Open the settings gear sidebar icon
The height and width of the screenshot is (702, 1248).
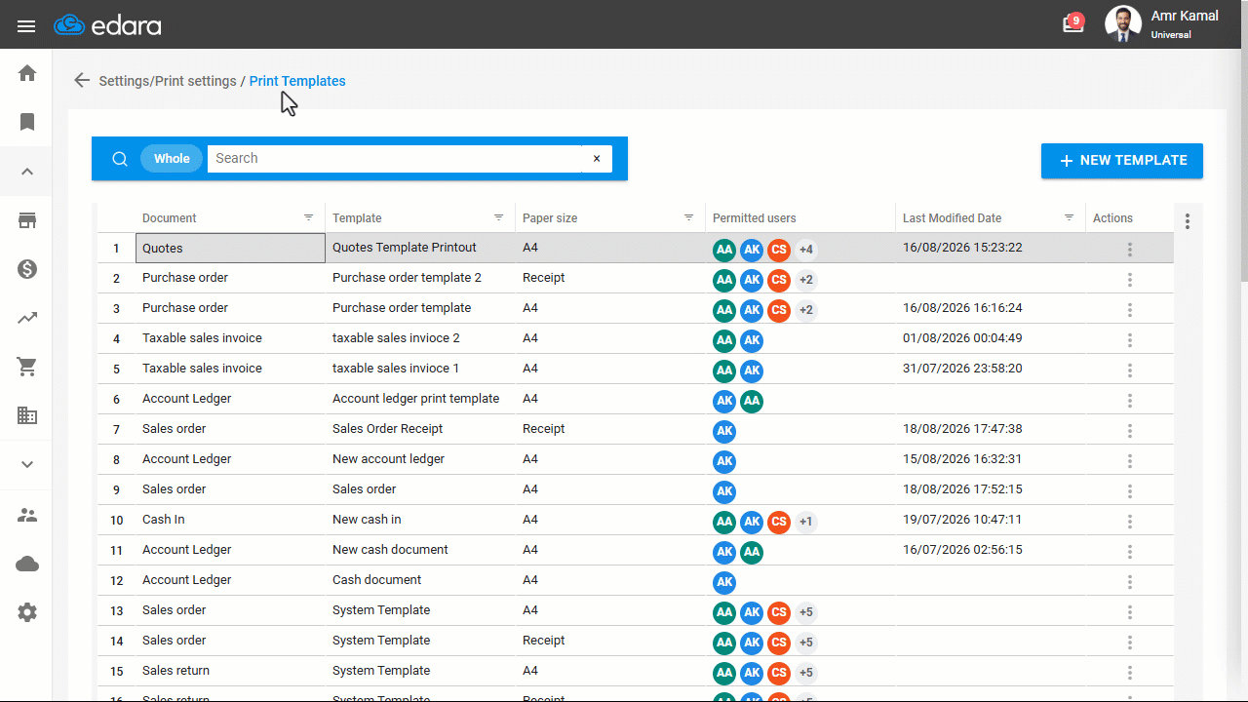27,612
